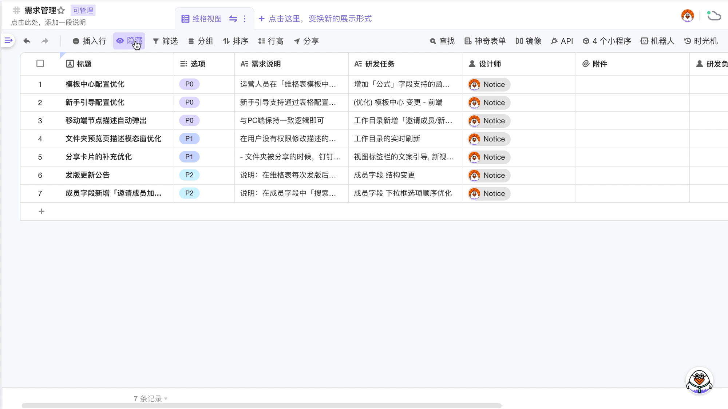Viewport: 728px width, 409px height.
Task: Click the view switcher arrows icon
Action: 233,19
